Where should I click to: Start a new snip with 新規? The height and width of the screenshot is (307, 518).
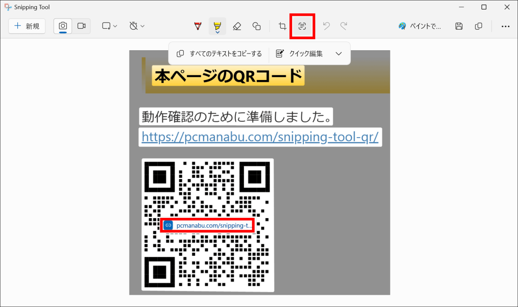[x=27, y=26]
